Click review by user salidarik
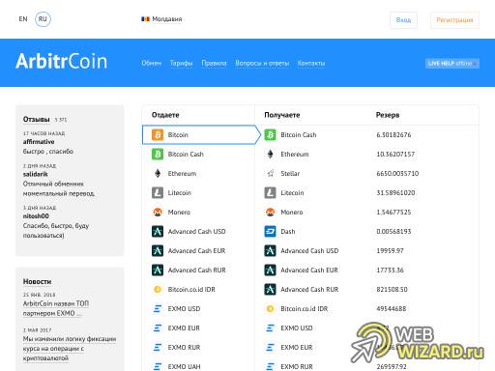Viewport: 495px width, 371px height. (35, 174)
